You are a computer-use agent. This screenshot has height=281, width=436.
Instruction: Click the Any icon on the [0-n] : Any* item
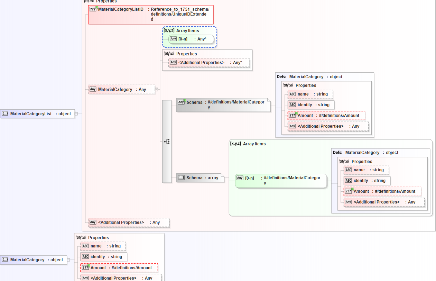[x=173, y=39]
